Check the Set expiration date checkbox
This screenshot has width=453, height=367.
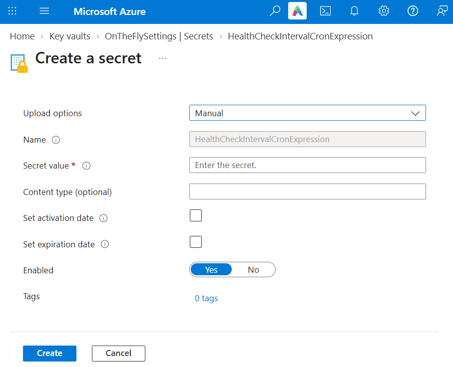[196, 242]
